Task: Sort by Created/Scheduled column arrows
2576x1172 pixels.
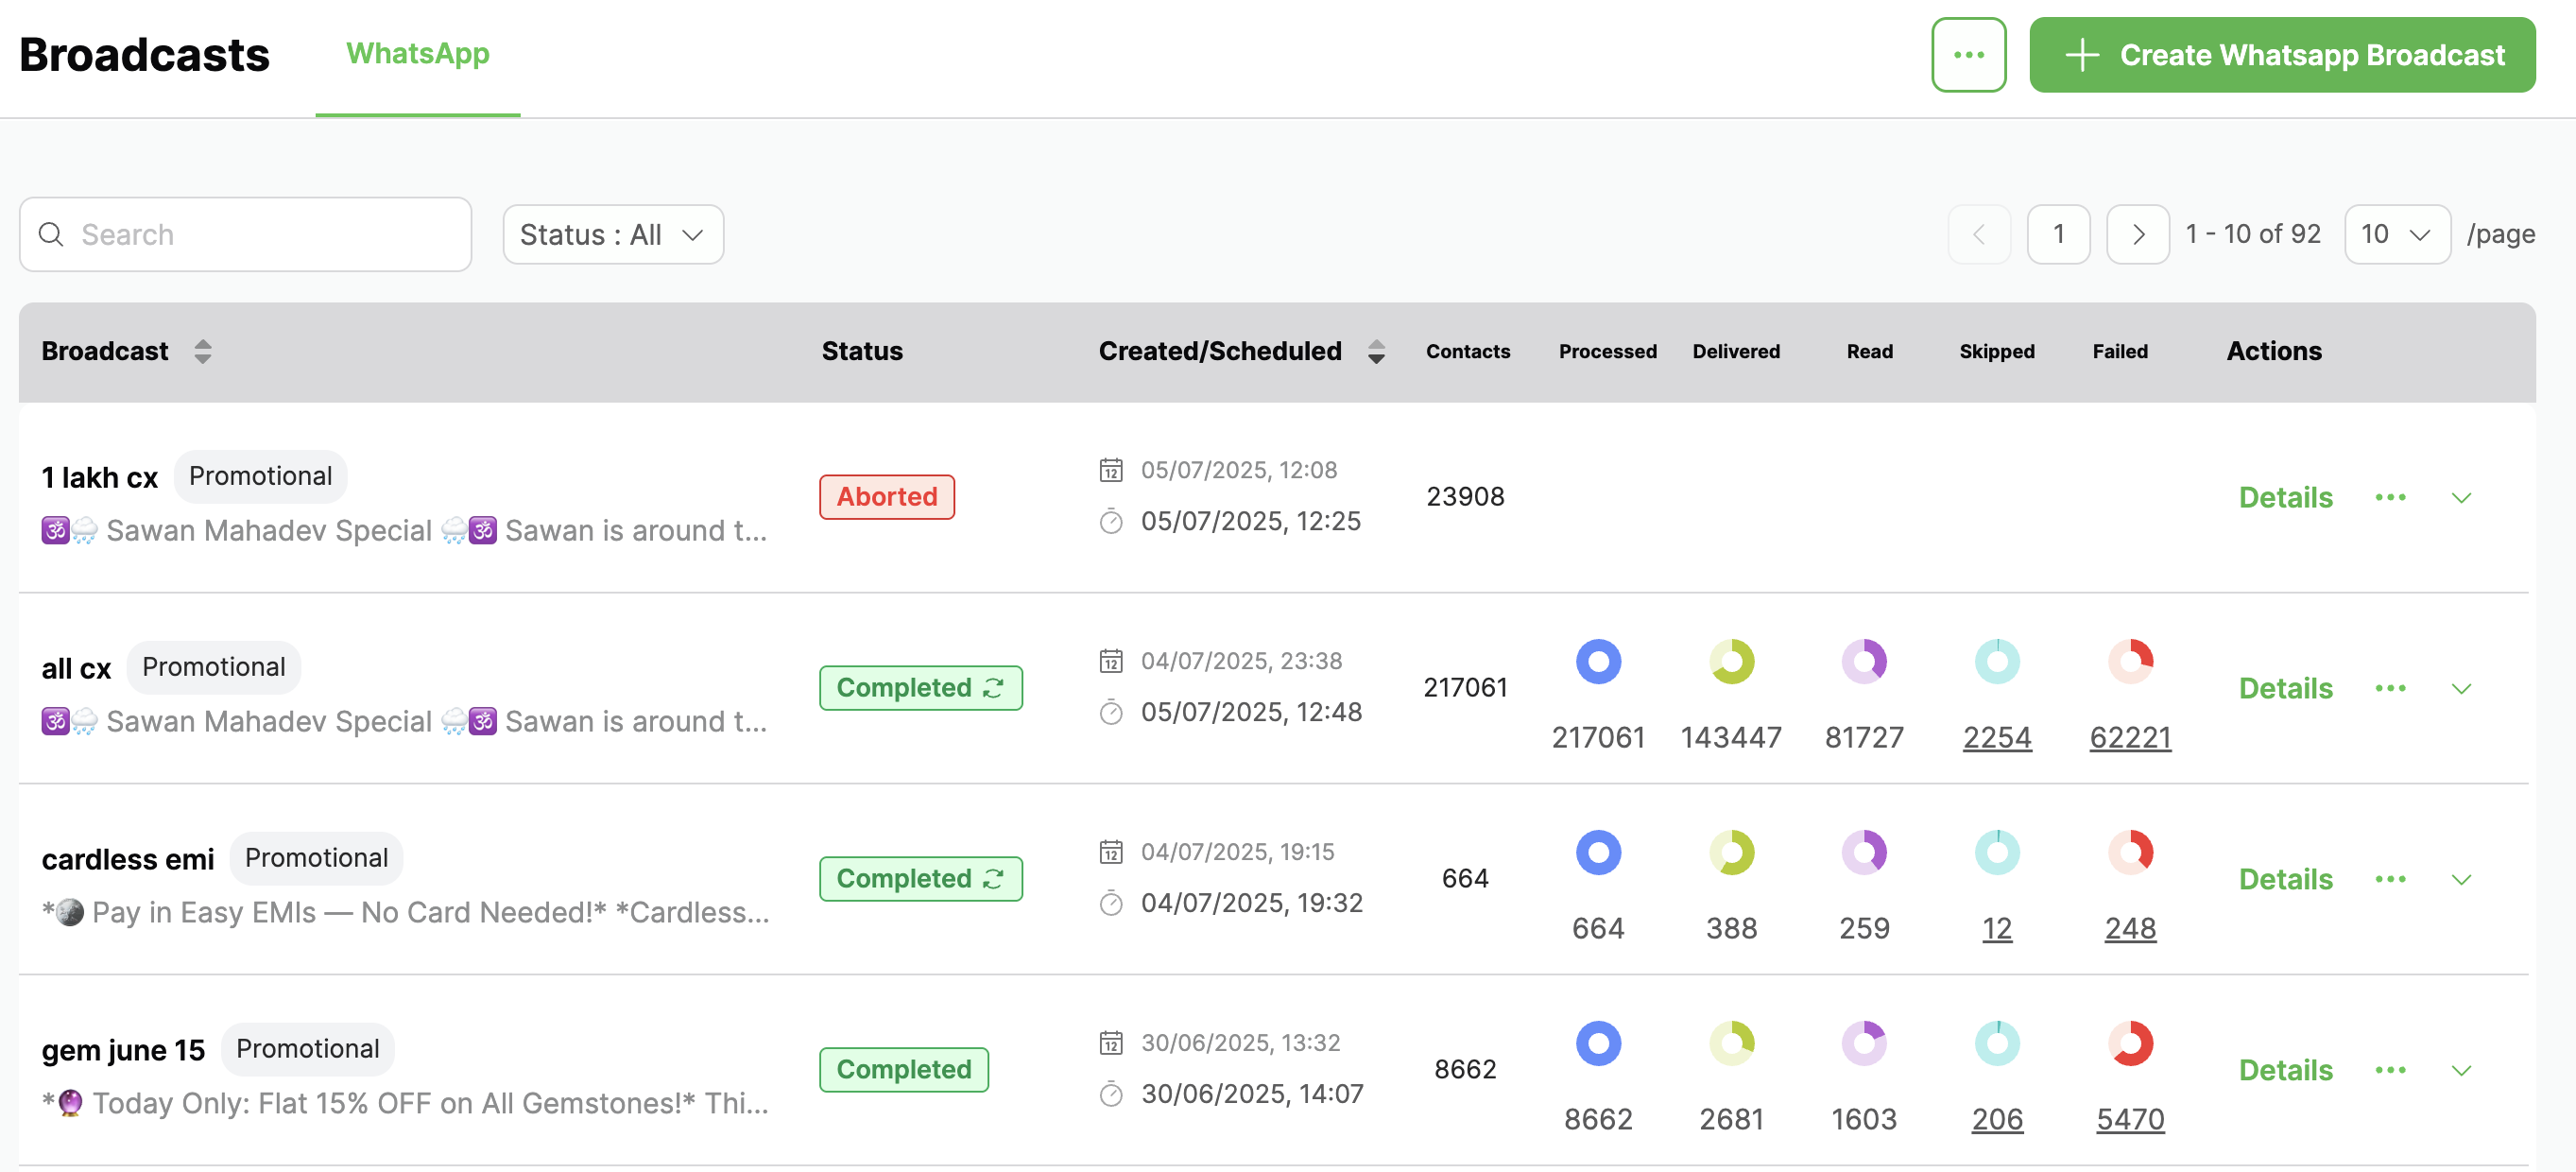Action: (x=1376, y=351)
